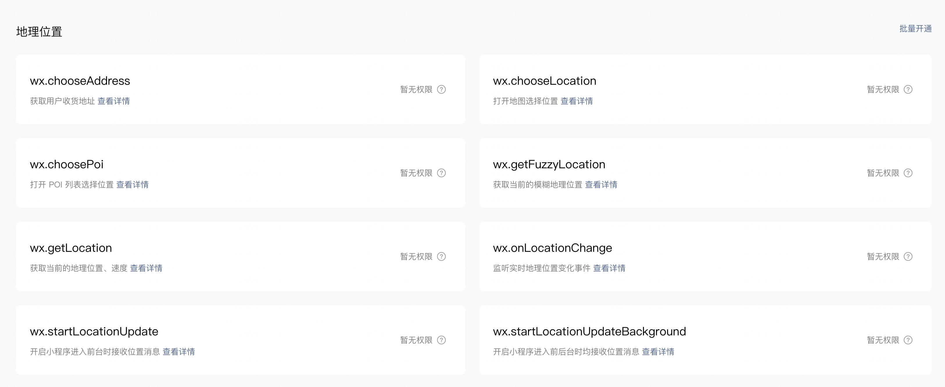This screenshot has width=945, height=387.
Task: Show help for wx.startLocationUpdateBackground permission
Action: [908, 340]
